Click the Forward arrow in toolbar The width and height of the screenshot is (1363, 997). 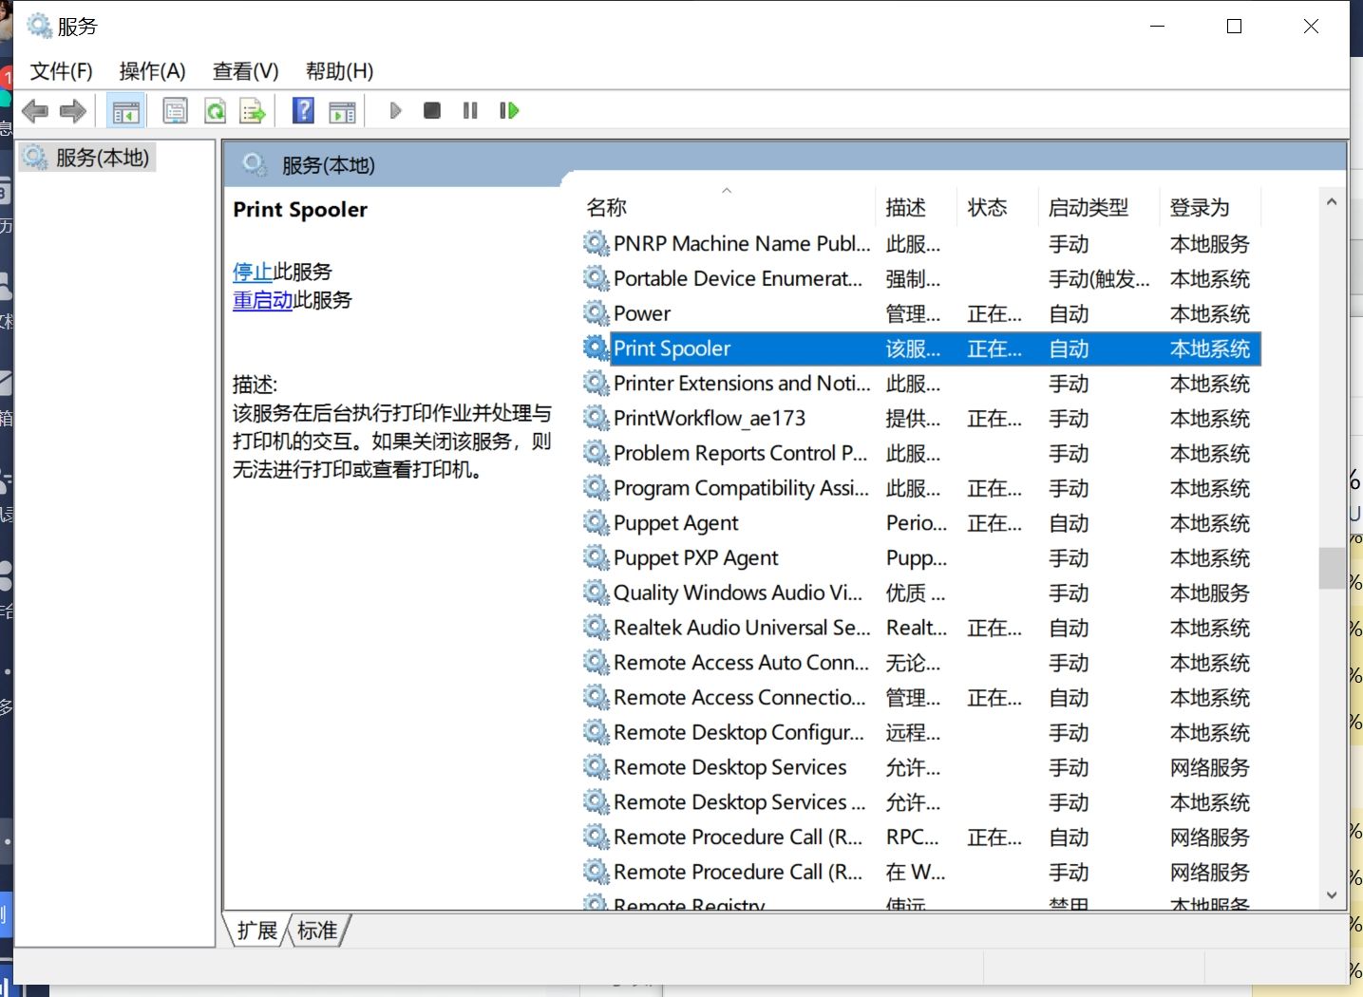[x=73, y=111]
